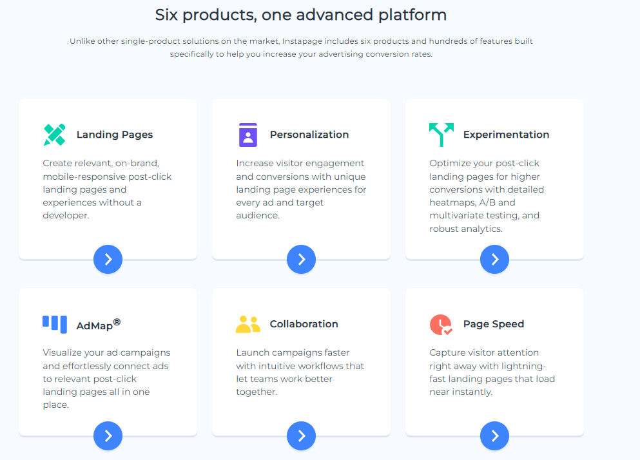Select the Collaboration people icon
This screenshot has width=640, height=460.
(x=247, y=324)
